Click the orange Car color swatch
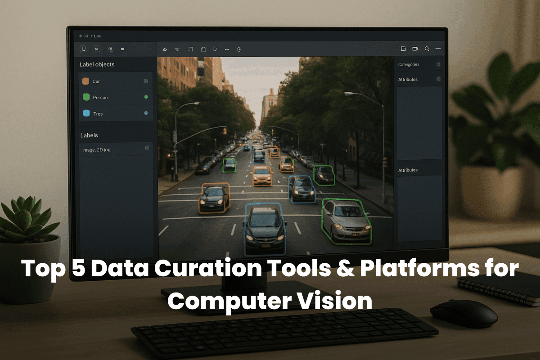 (86, 81)
